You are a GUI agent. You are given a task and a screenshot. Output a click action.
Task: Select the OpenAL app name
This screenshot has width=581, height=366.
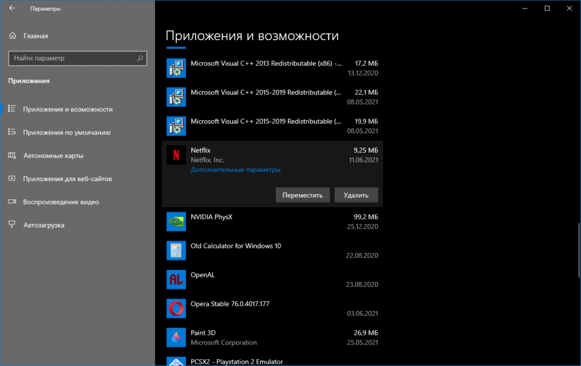click(x=203, y=275)
